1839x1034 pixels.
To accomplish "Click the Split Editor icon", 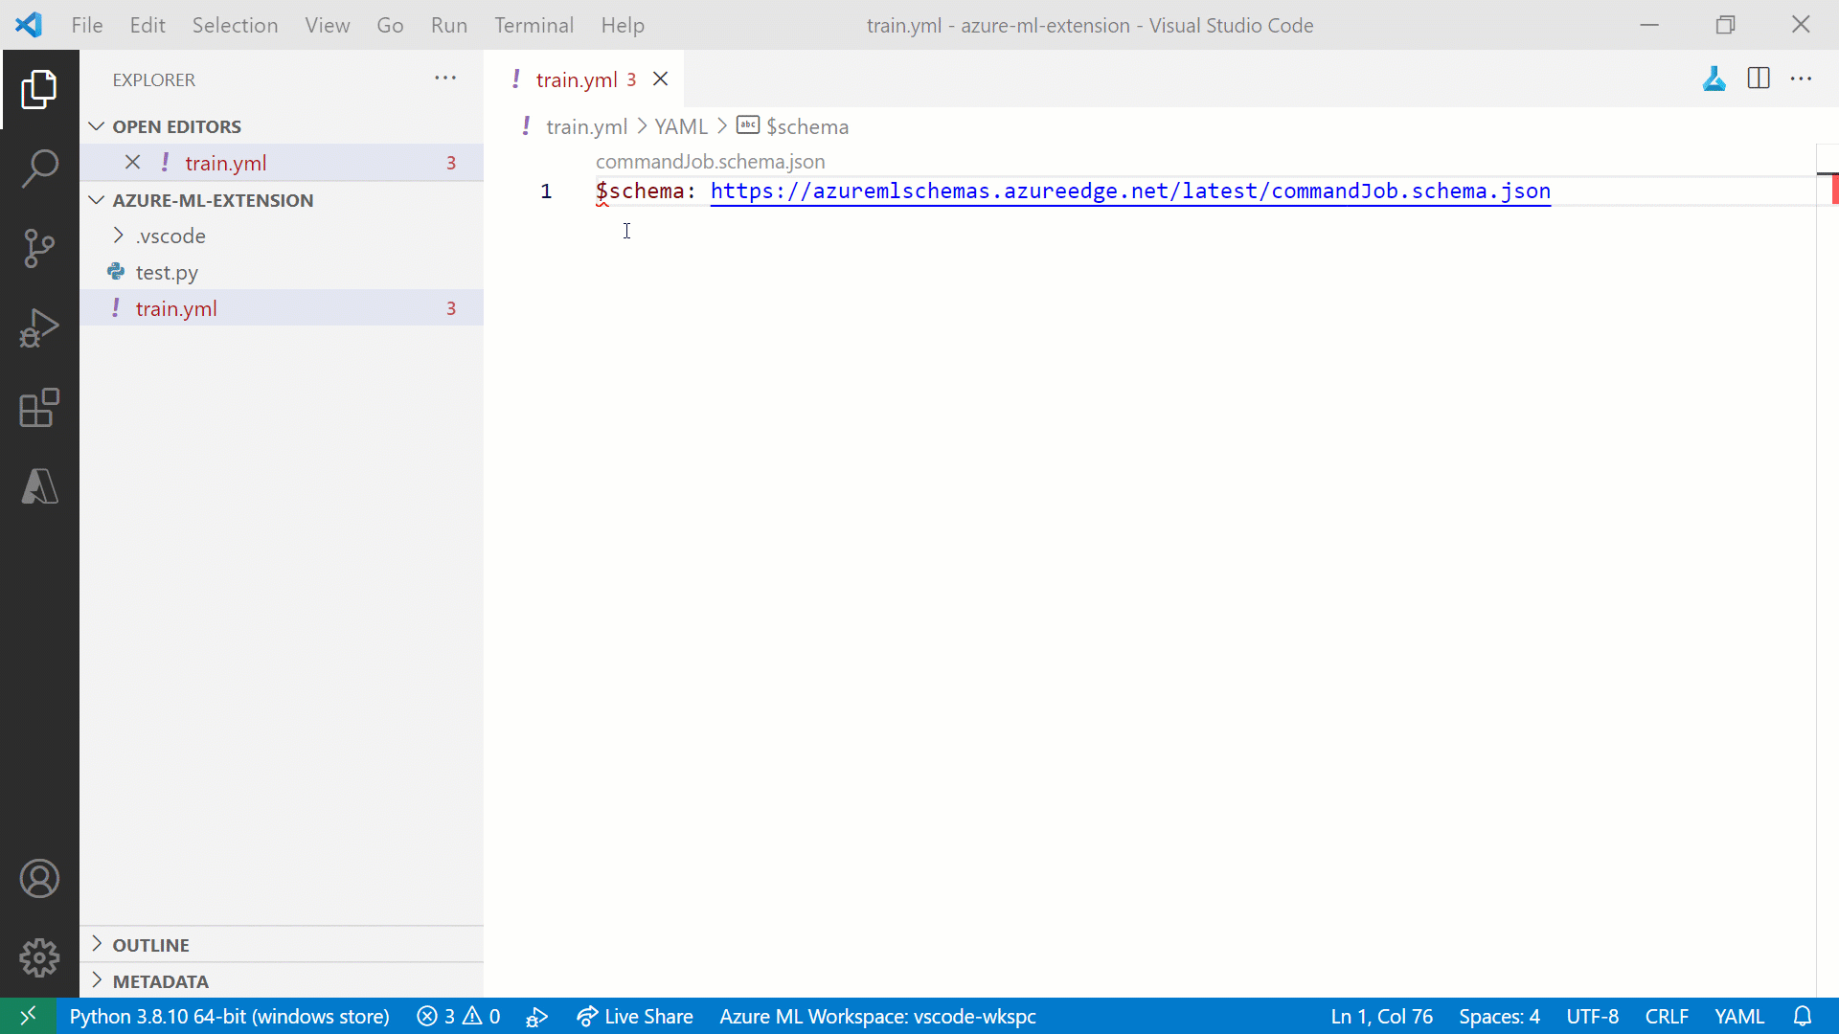I will click(x=1760, y=79).
